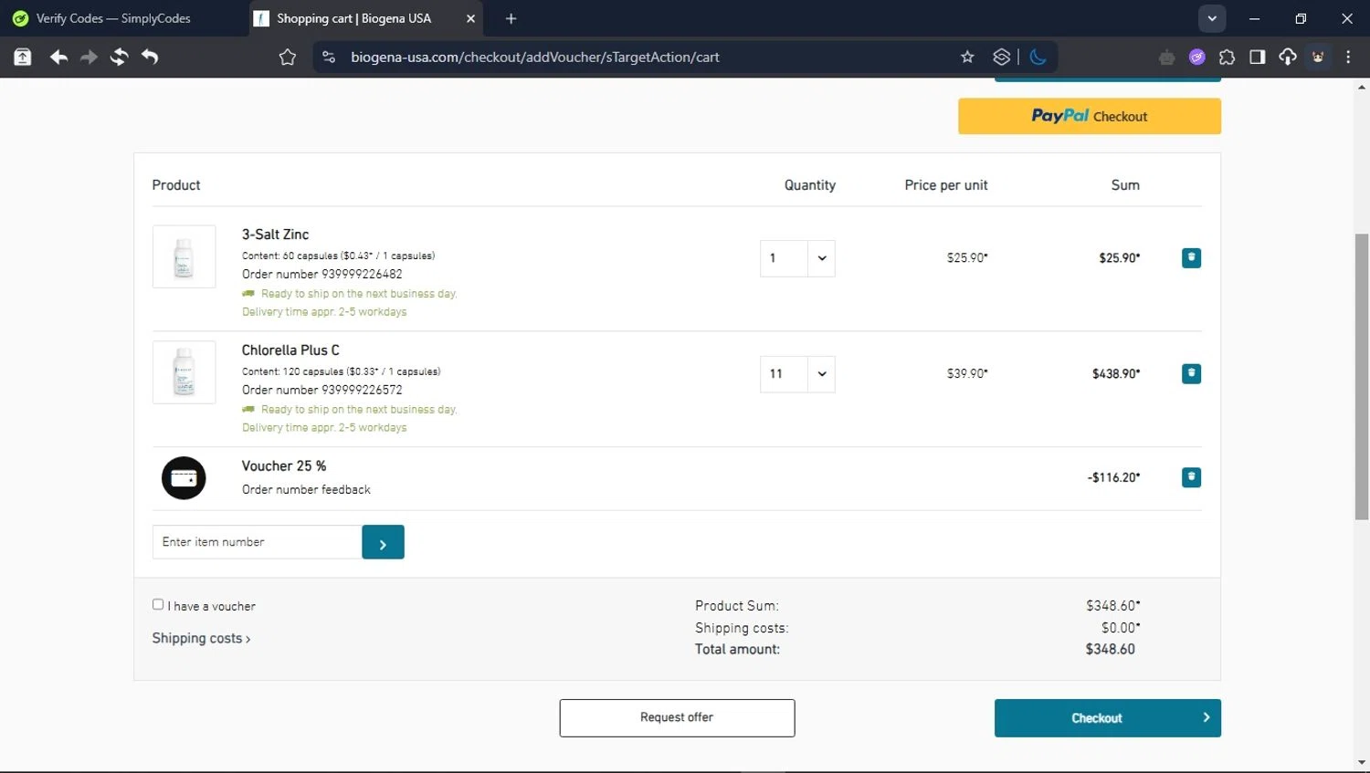Focus the 'Enter item number' field

point(257,542)
